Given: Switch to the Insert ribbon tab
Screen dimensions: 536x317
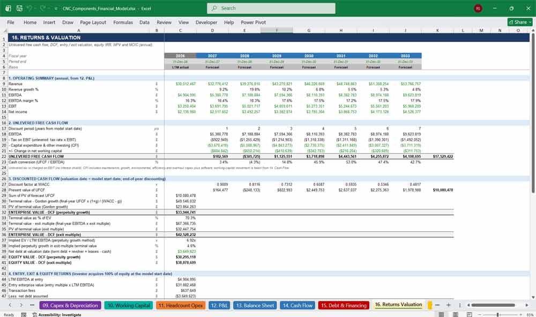Looking at the screenshot, I should [x=49, y=22].
